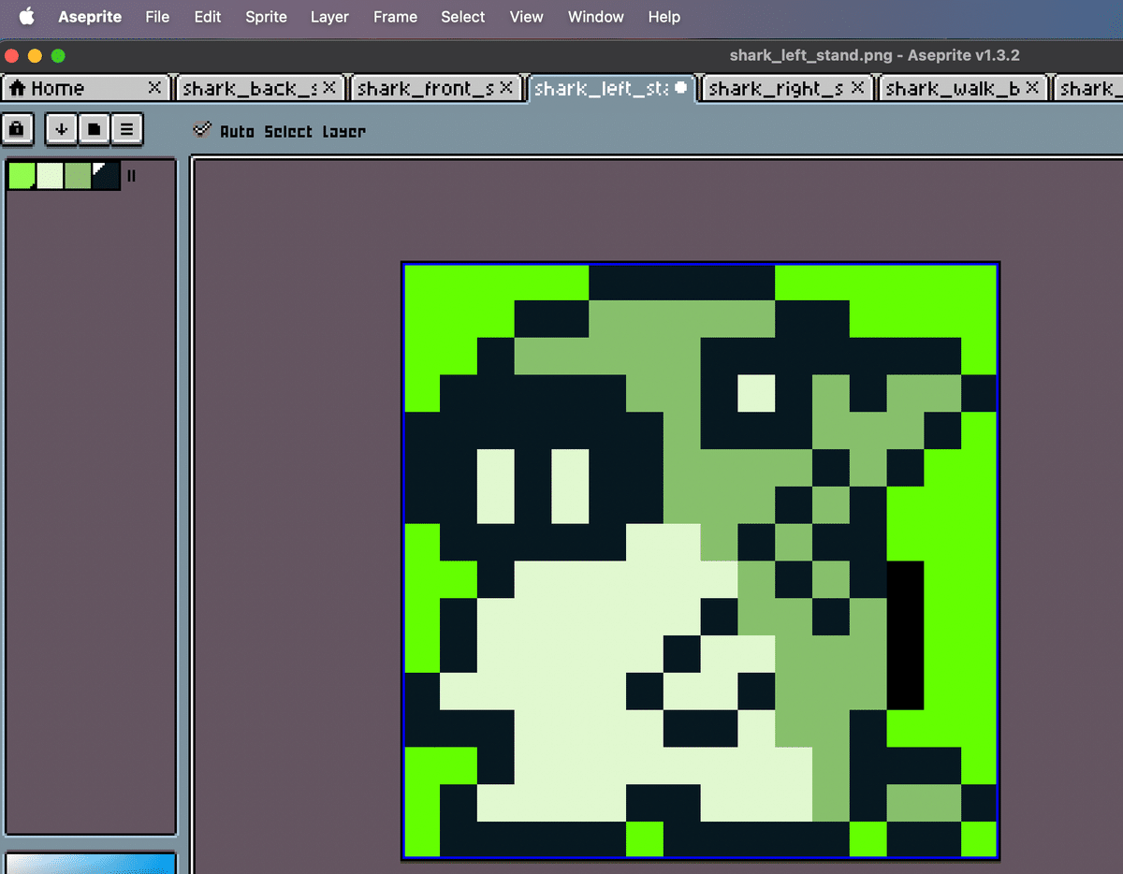The height and width of the screenshot is (874, 1123).
Task: Close the shark_walk_b tab
Action: (1032, 87)
